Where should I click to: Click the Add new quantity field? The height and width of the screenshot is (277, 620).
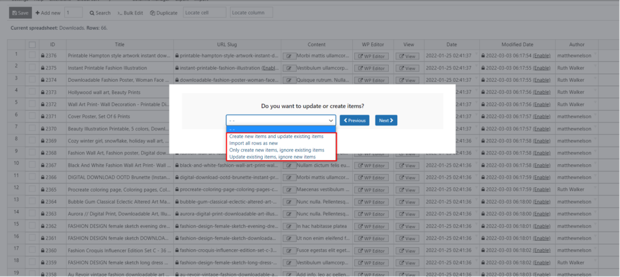(73, 13)
